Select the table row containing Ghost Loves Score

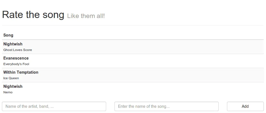pos(139,47)
